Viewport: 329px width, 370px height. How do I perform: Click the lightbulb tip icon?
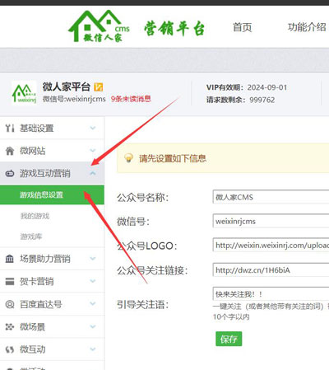click(128, 158)
